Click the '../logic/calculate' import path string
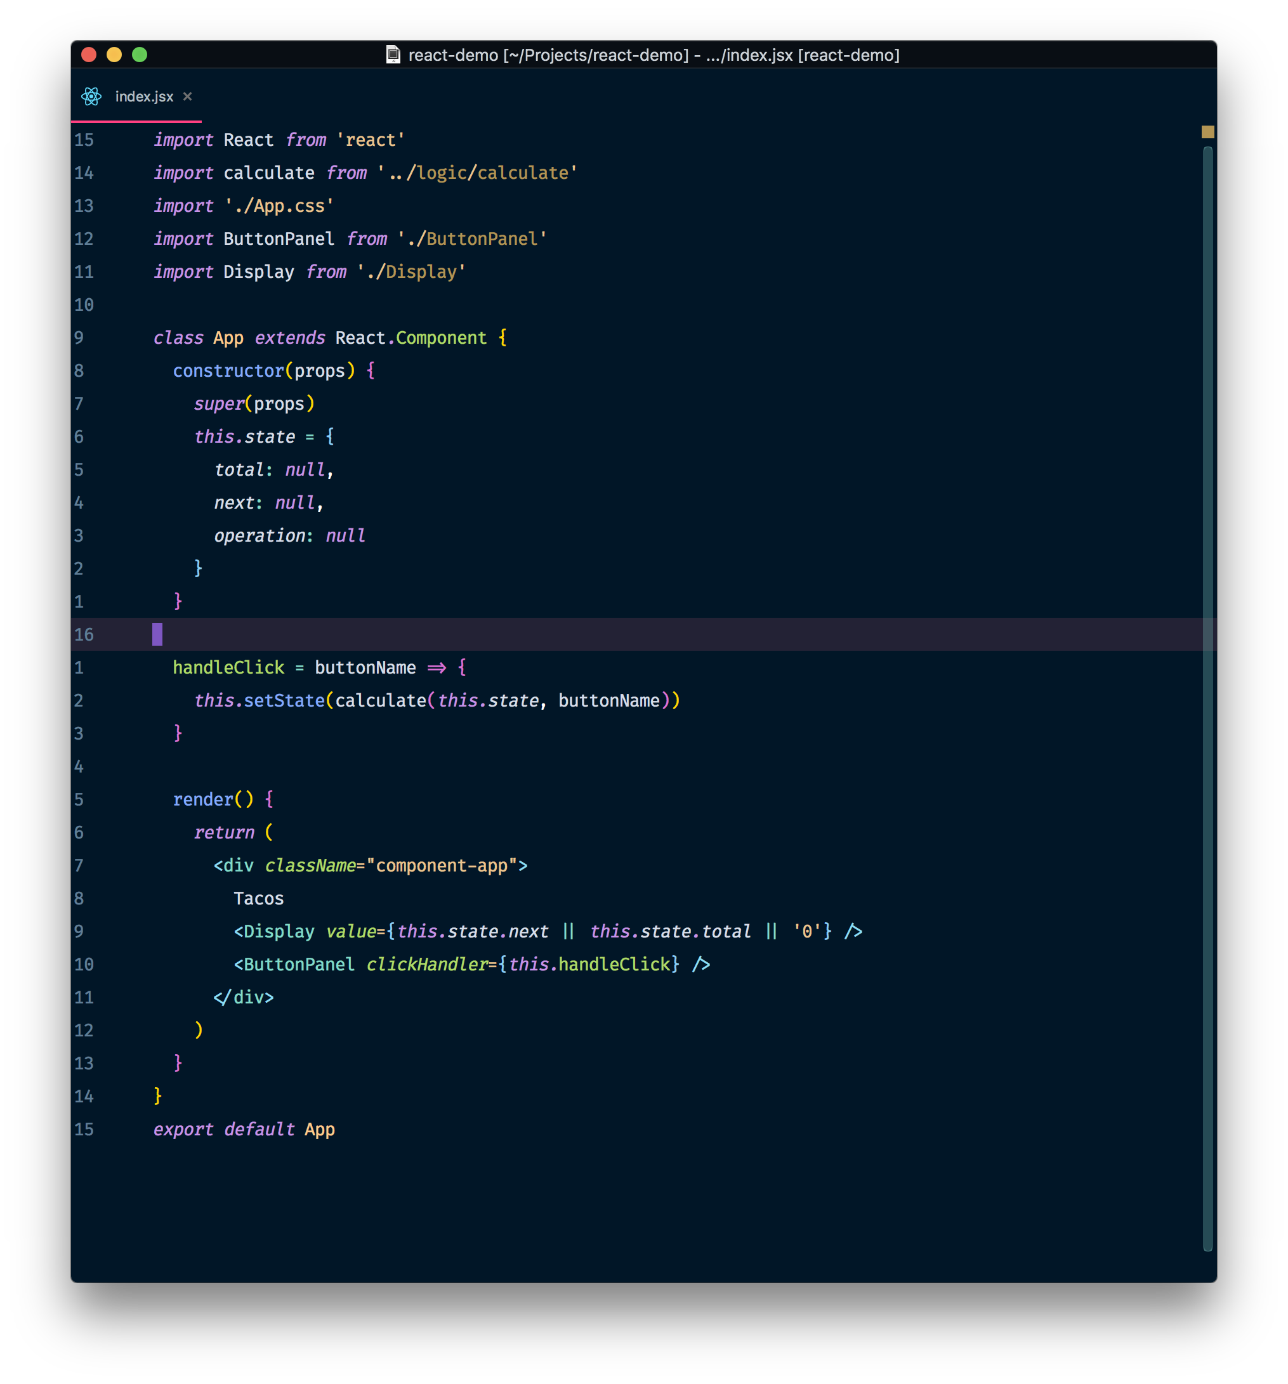 pyautogui.click(x=478, y=173)
